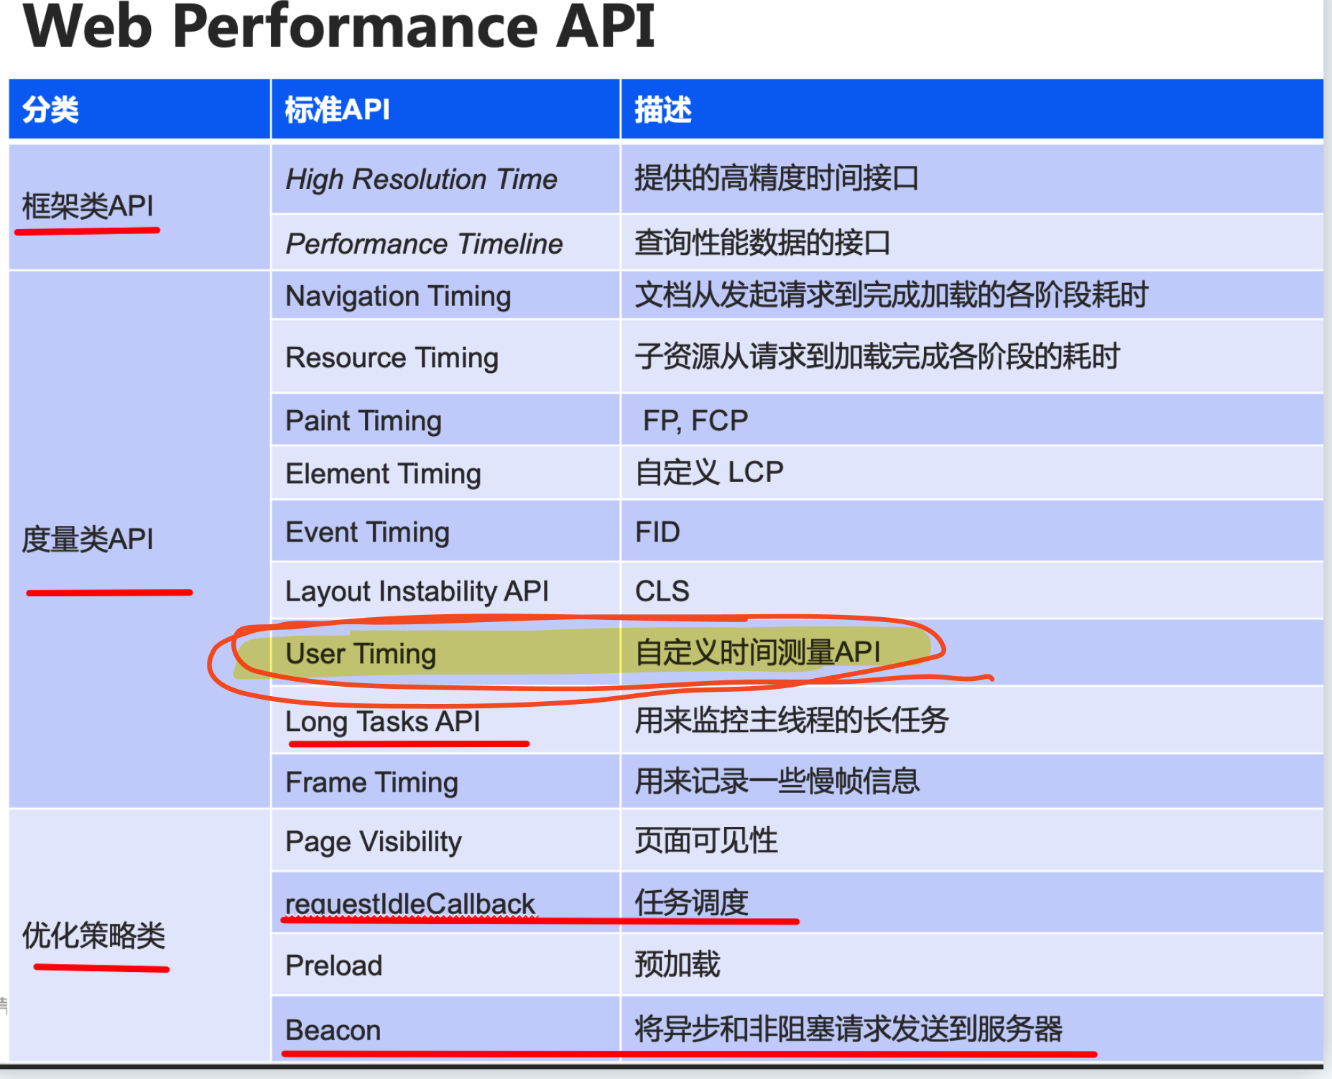Viewport: 1332px width, 1079px height.
Task: Select the 'Element Timing' cell
Action: coord(445,473)
